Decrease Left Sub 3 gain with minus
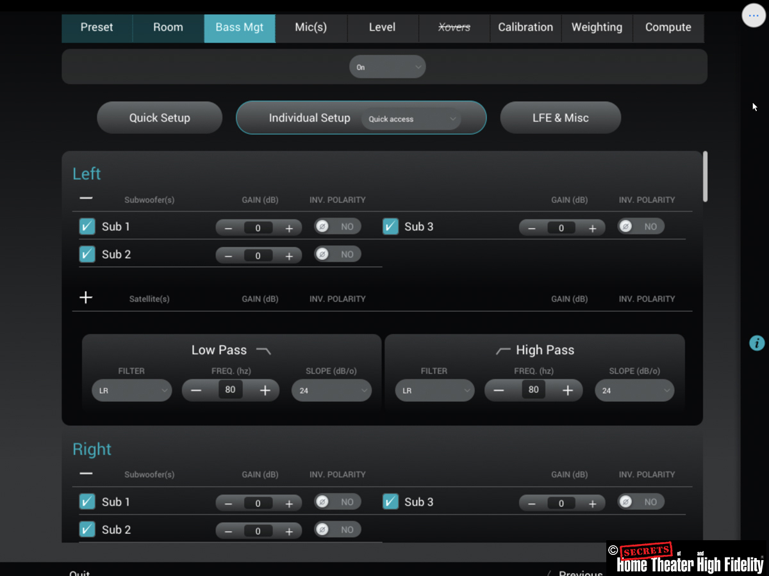Viewport: 769px width, 576px height. pos(531,228)
